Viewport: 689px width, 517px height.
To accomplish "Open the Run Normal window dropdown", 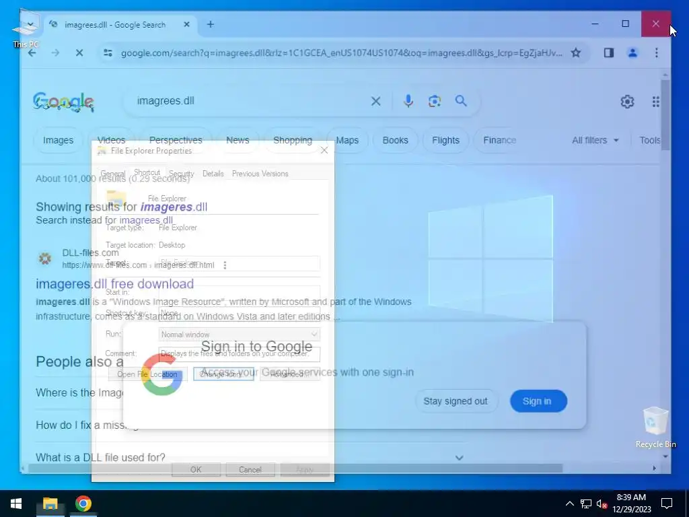I will point(239,335).
